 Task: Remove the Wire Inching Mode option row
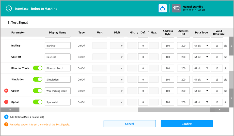click(x=6, y=91)
